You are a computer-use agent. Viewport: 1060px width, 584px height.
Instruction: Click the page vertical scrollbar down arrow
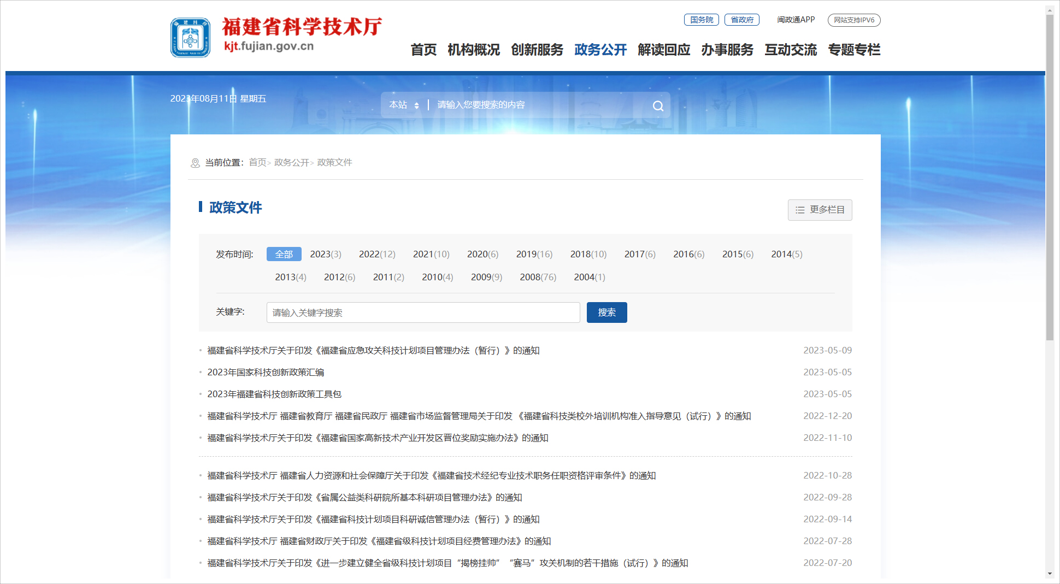click(1050, 574)
